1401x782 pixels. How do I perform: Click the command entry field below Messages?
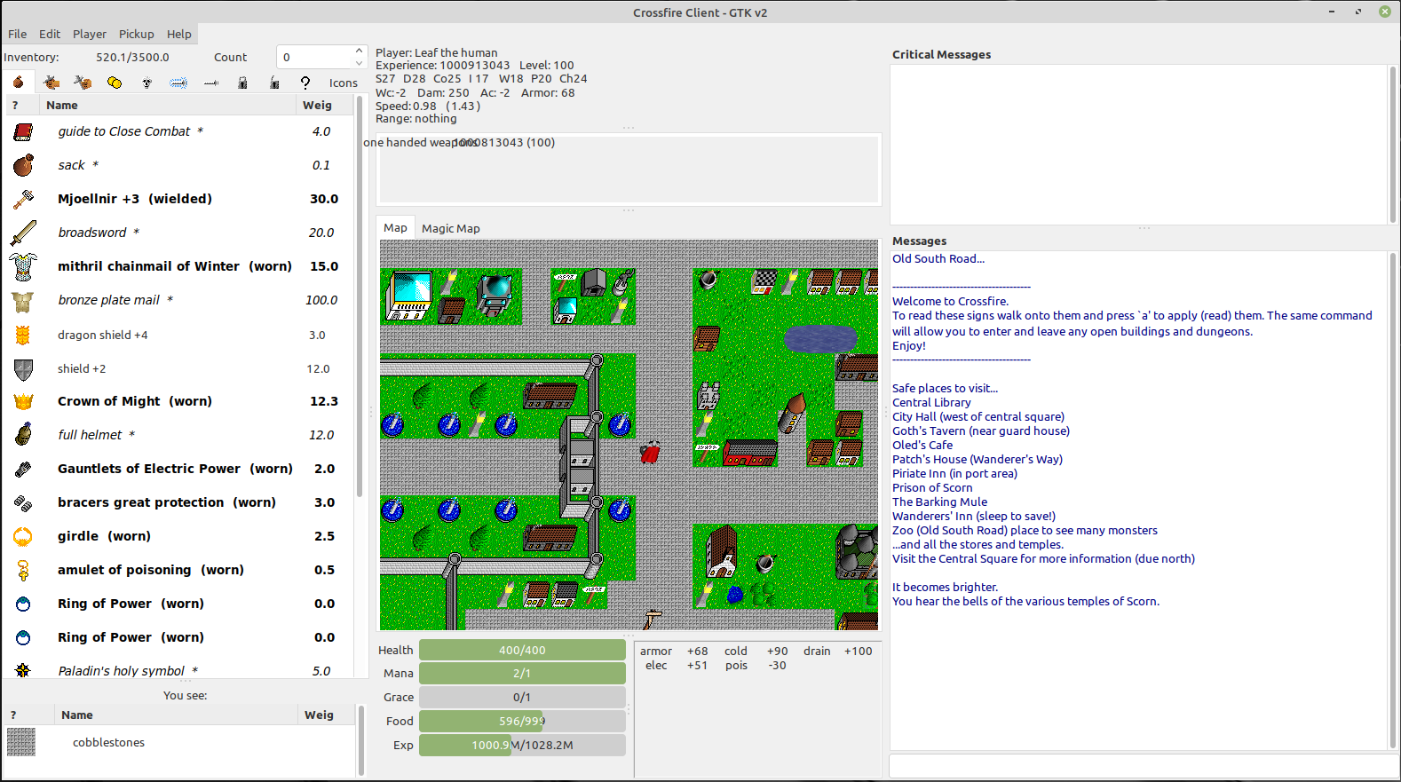[1144, 765]
